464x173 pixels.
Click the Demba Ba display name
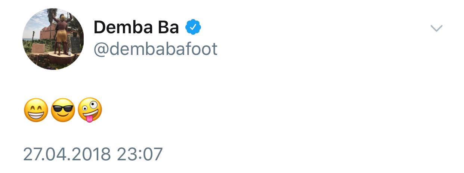point(136,27)
